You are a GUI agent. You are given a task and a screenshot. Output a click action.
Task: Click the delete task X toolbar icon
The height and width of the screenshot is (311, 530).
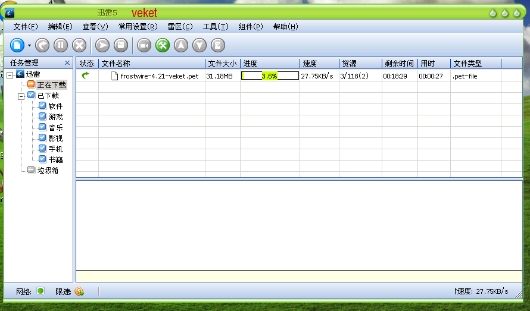[x=79, y=45]
